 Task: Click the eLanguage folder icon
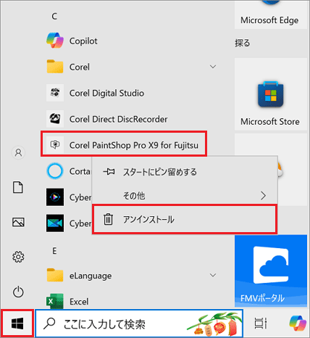pos(55,275)
